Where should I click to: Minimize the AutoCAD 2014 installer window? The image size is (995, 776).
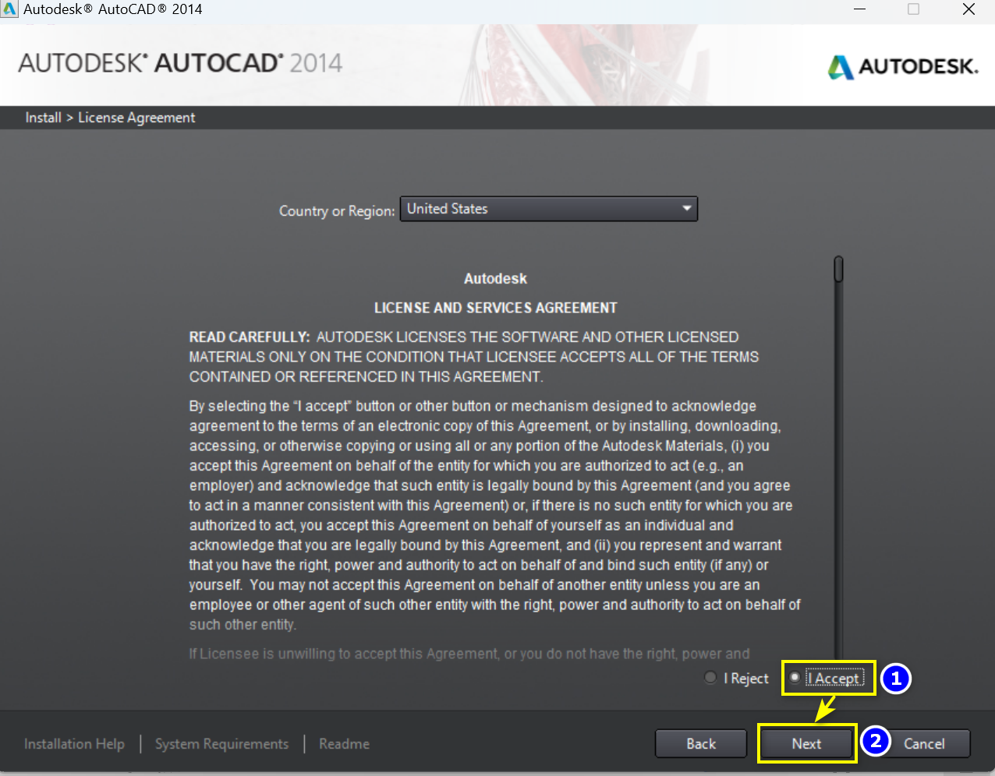(860, 9)
